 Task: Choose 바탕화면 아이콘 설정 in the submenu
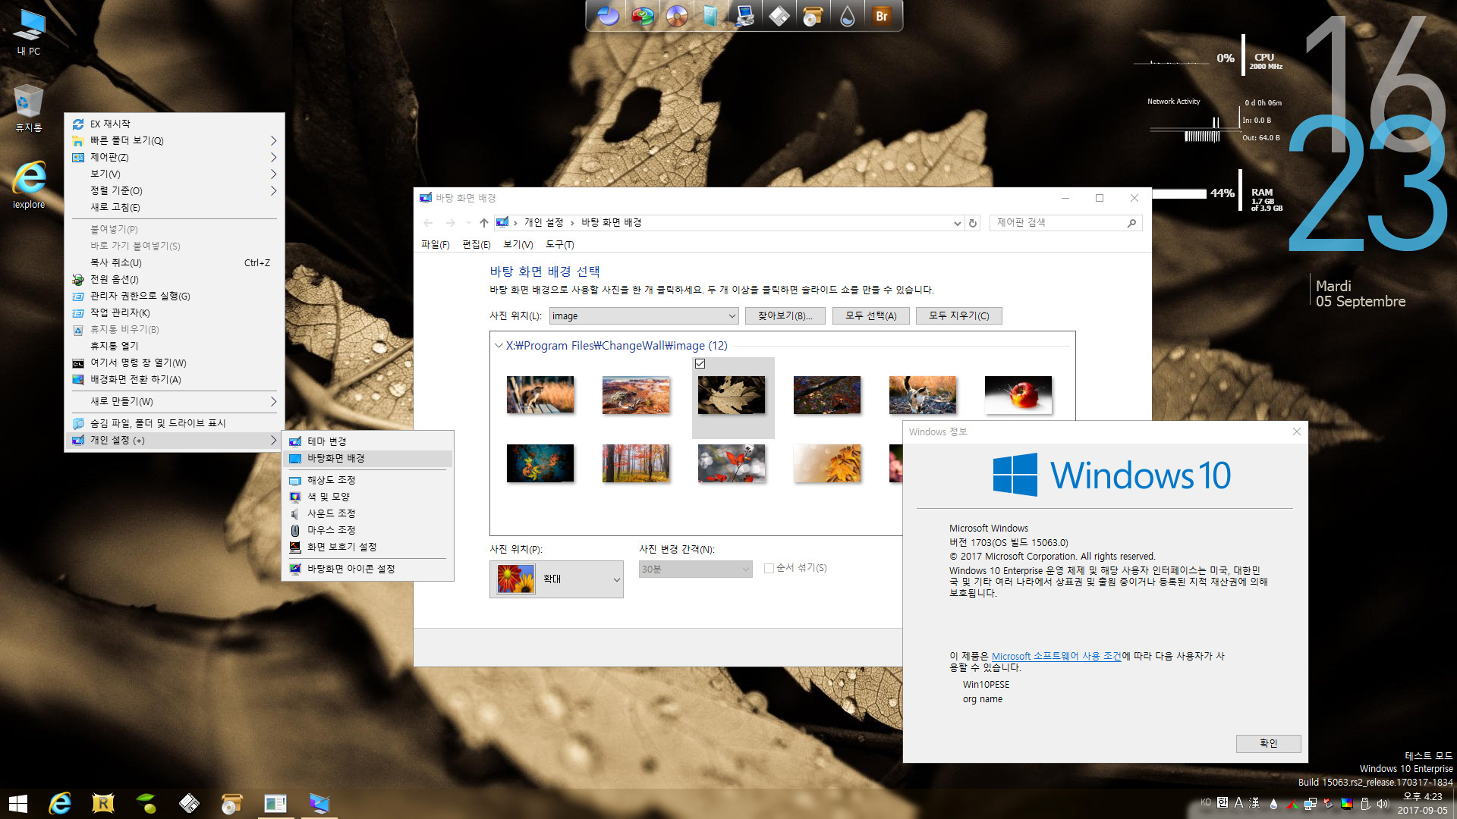pos(368,569)
